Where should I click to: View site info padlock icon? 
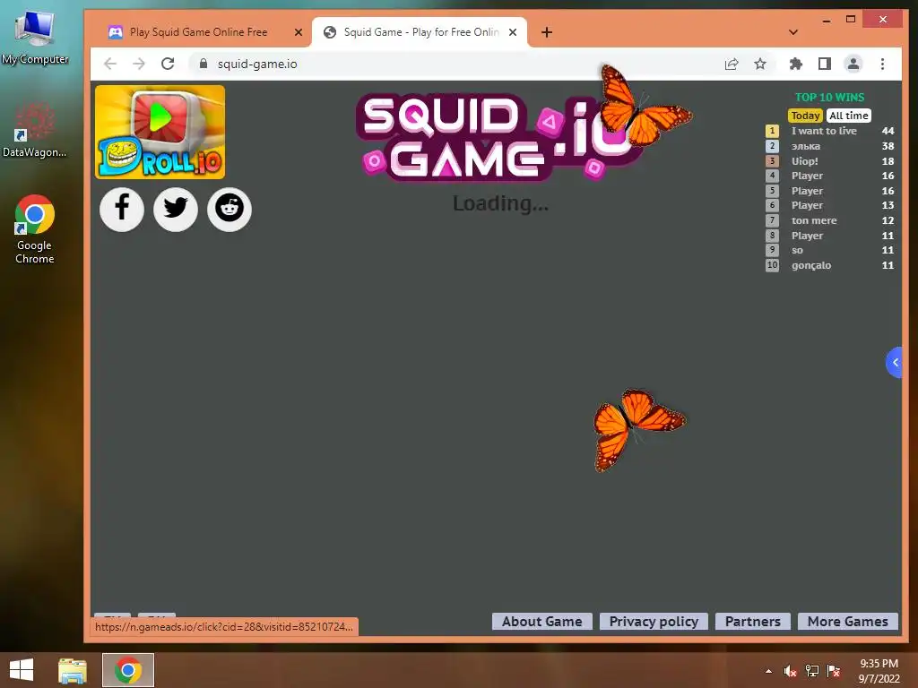click(x=204, y=64)
